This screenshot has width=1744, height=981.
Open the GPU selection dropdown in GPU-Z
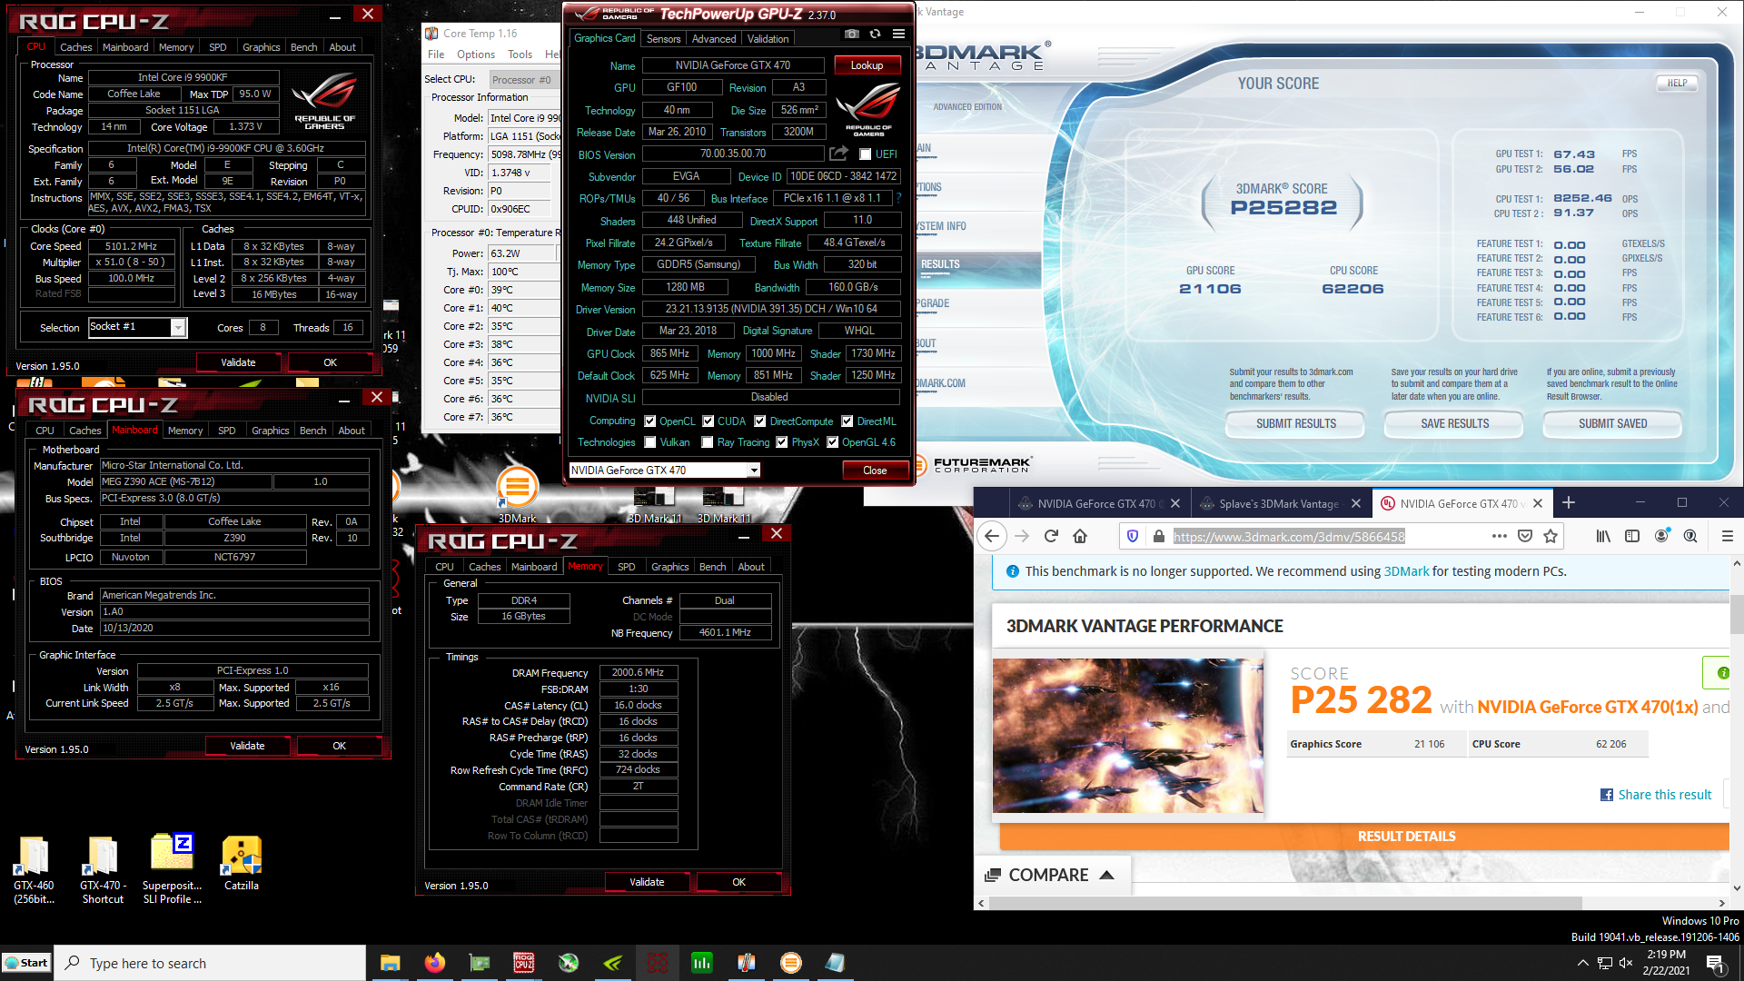(x=753, y=471)
